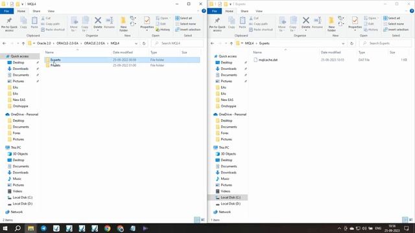The width and height of the screenshot is (415, 233).
Task: Click Select none in the left window ribbon
Action: pos(185,24)
